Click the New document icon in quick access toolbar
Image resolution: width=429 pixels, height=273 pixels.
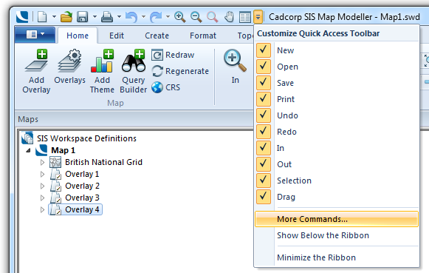pos(42,17)
